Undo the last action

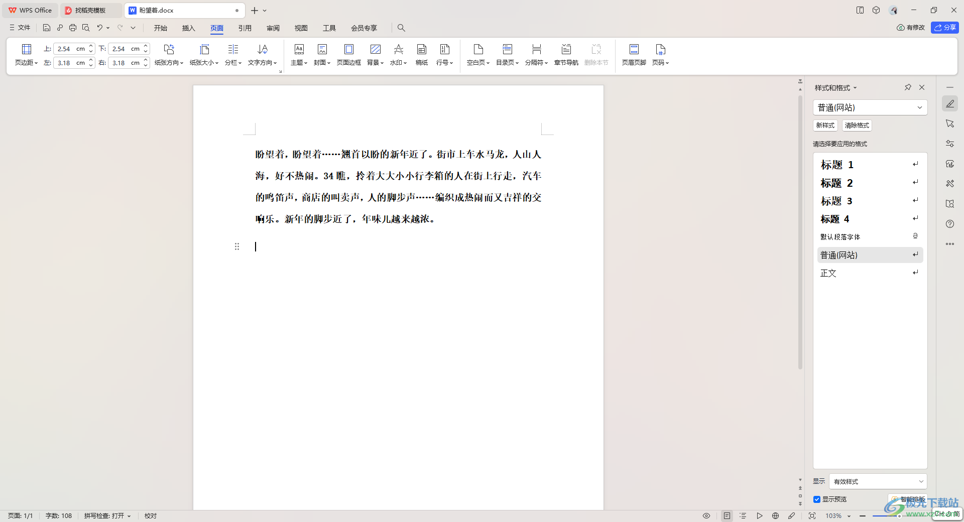tap(99, 28)
